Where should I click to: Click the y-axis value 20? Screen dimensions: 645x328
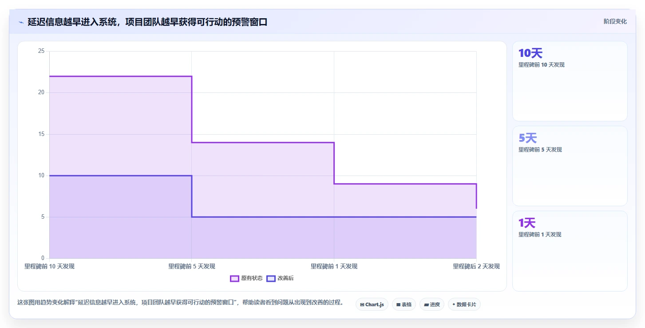click(x=41, y=92)
